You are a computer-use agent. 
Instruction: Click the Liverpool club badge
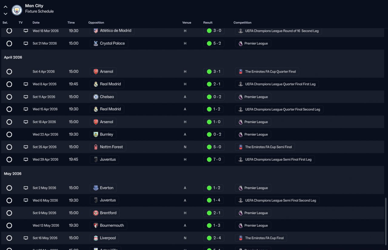pos(96,238)
